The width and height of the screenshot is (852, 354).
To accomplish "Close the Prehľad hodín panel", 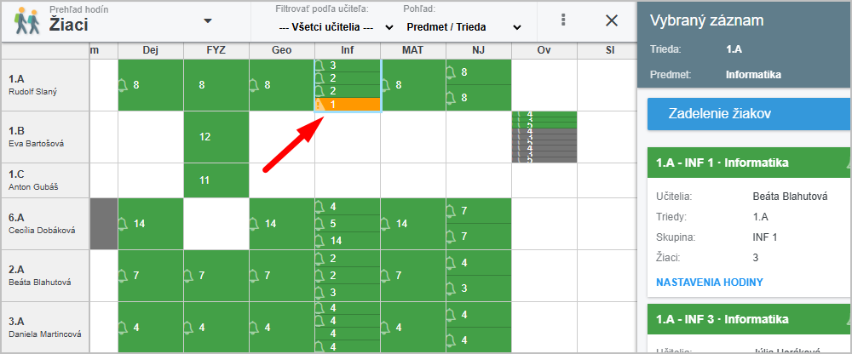I will pos(612,20).
